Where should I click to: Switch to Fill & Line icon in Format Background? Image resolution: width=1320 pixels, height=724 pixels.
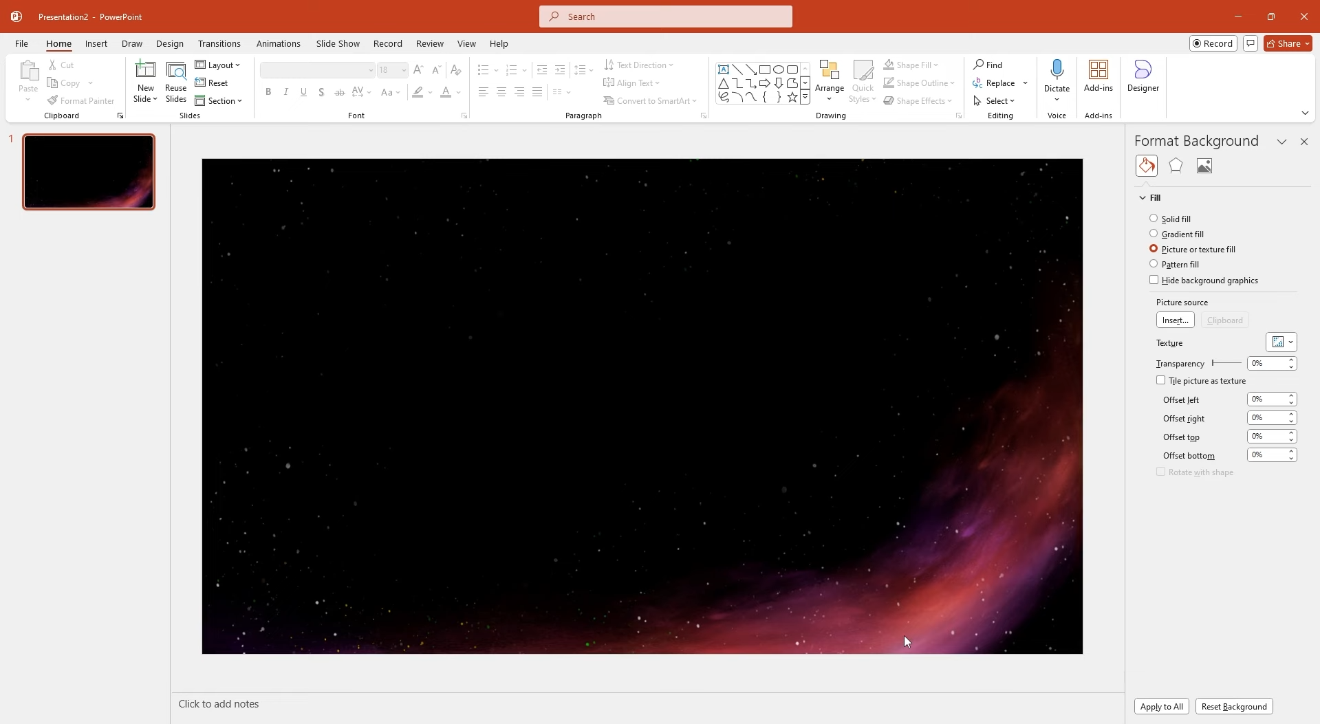(x=1147, y=166)
